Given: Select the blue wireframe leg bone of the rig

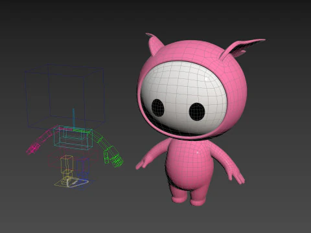Looking at the screenshot, I should (83, 167).
